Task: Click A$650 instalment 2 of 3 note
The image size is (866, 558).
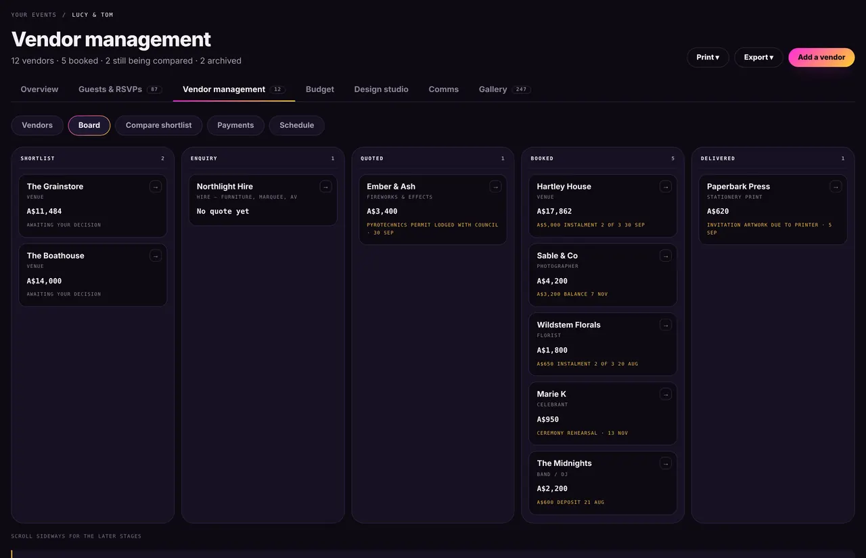Action: (x=587, y=364)
